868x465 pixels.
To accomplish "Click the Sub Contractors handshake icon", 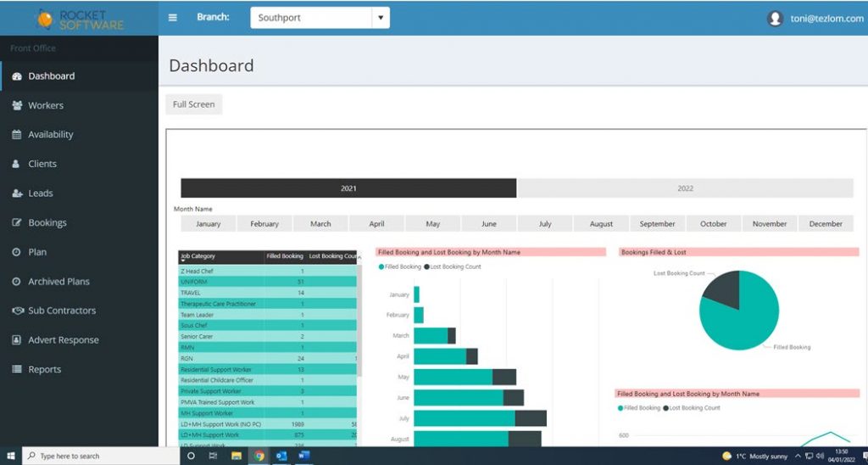I will pos(17,311).
